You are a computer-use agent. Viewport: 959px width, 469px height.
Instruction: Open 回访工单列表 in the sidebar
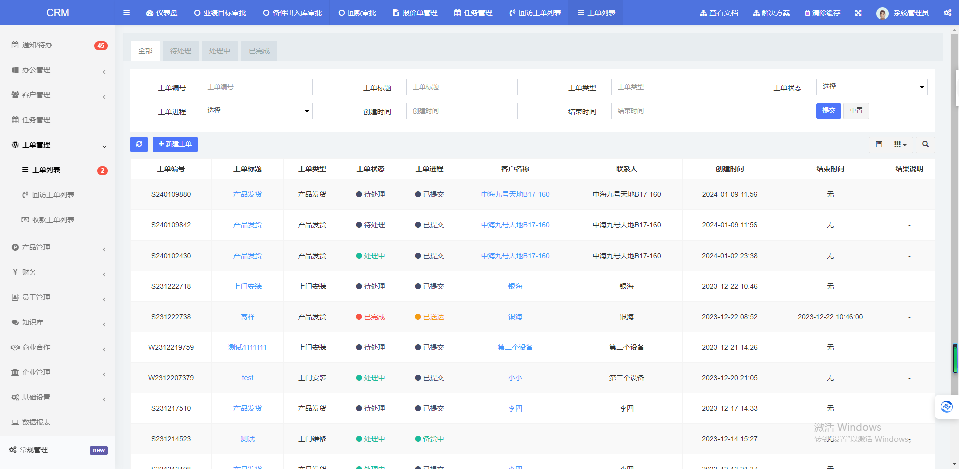58,195
